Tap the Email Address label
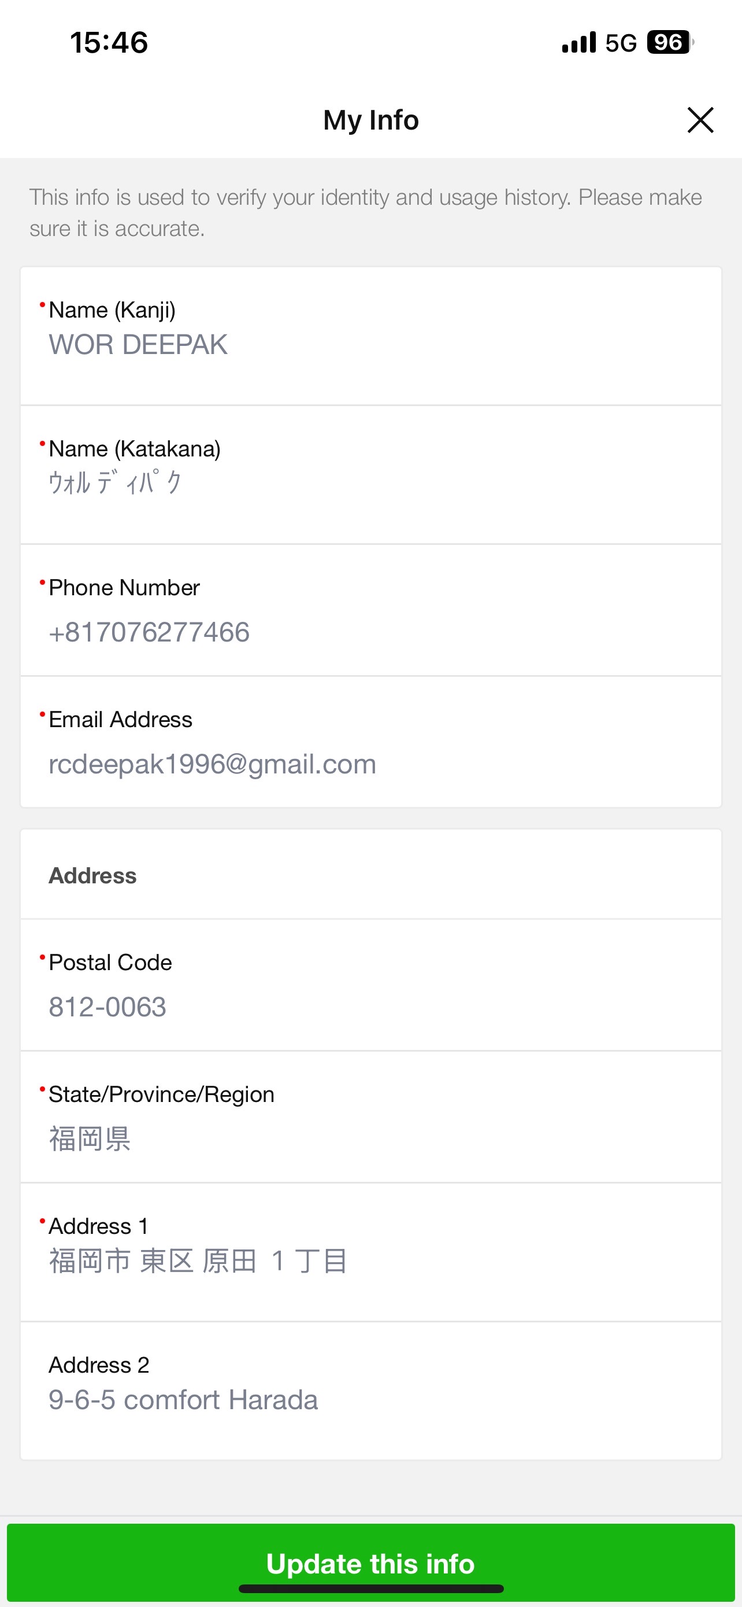The height and width of the screenshot is (1607, 742). (x=120, y=719)
